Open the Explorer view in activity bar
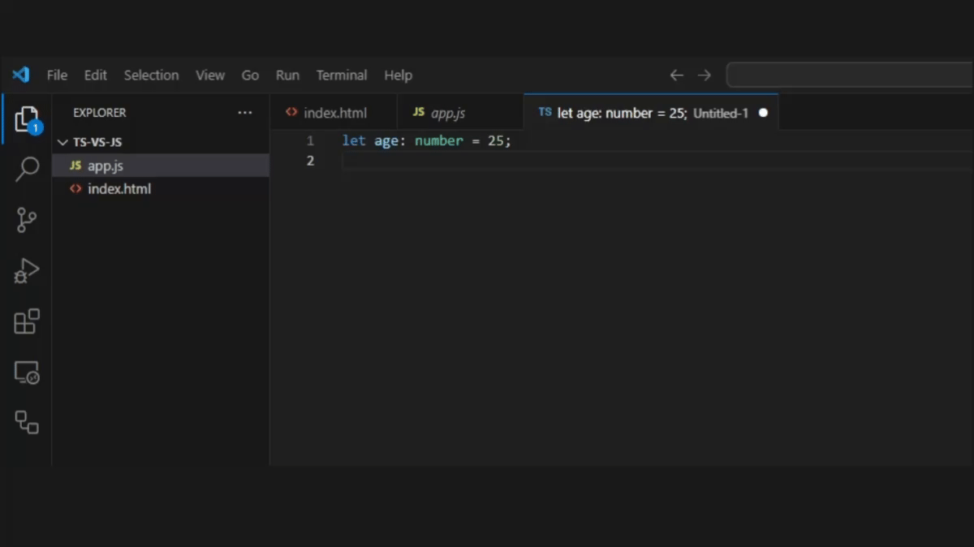Screen dimensions: 974x547 pyautogui.click(x=27, y=119)
